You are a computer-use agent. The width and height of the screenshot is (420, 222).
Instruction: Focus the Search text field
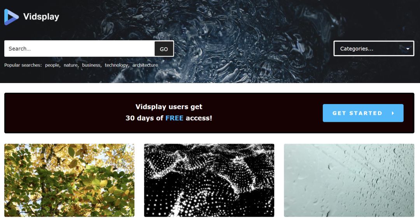click(x=79, y=49)
